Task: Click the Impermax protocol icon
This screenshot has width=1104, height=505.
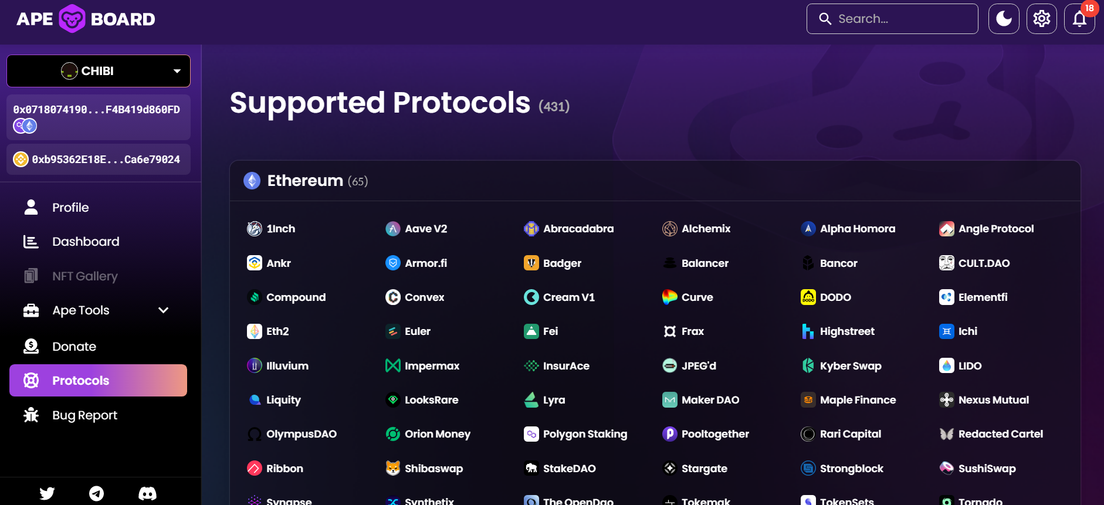Action: pos(393,366)
